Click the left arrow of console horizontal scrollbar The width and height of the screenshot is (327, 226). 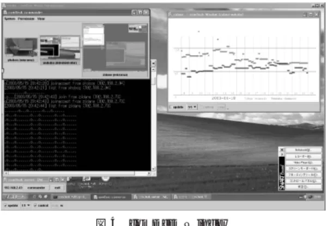pyautogui.click(x=6, y=173)
